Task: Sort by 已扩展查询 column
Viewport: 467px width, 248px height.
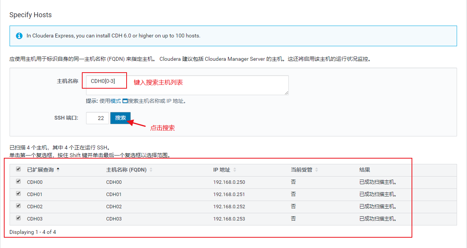Action: point(43,170)
